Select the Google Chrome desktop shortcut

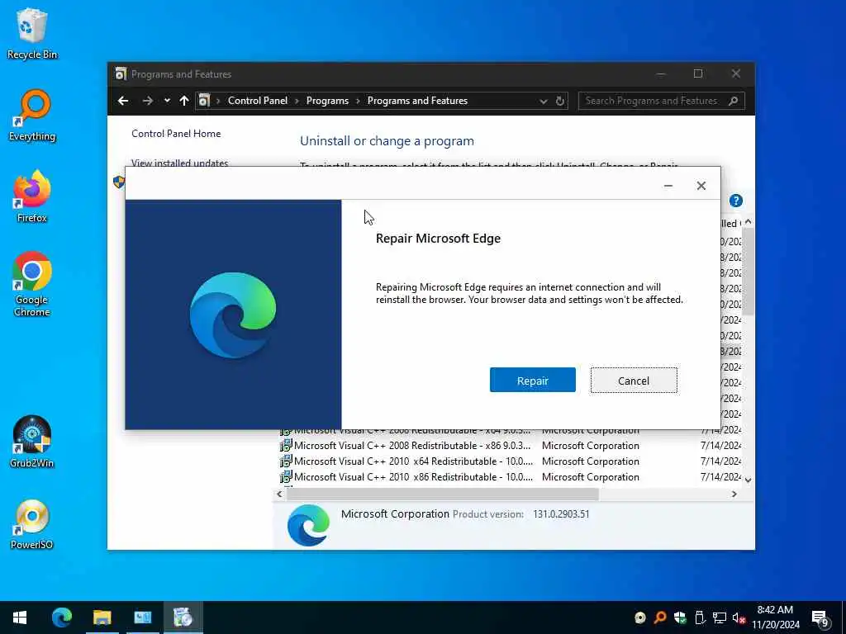[32, 284]
